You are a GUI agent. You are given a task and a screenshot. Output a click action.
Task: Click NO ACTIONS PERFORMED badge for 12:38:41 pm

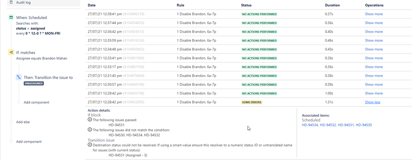tap(259, 14)
